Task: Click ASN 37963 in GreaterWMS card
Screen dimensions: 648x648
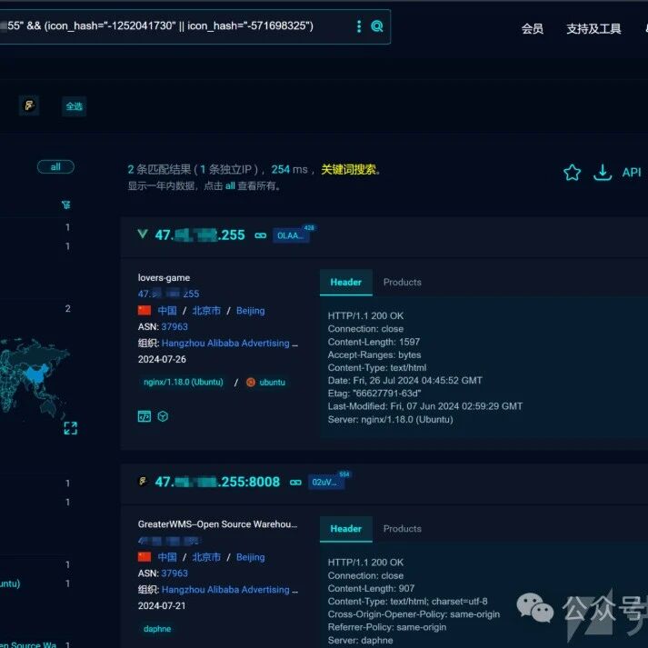Action: point(174,573)
